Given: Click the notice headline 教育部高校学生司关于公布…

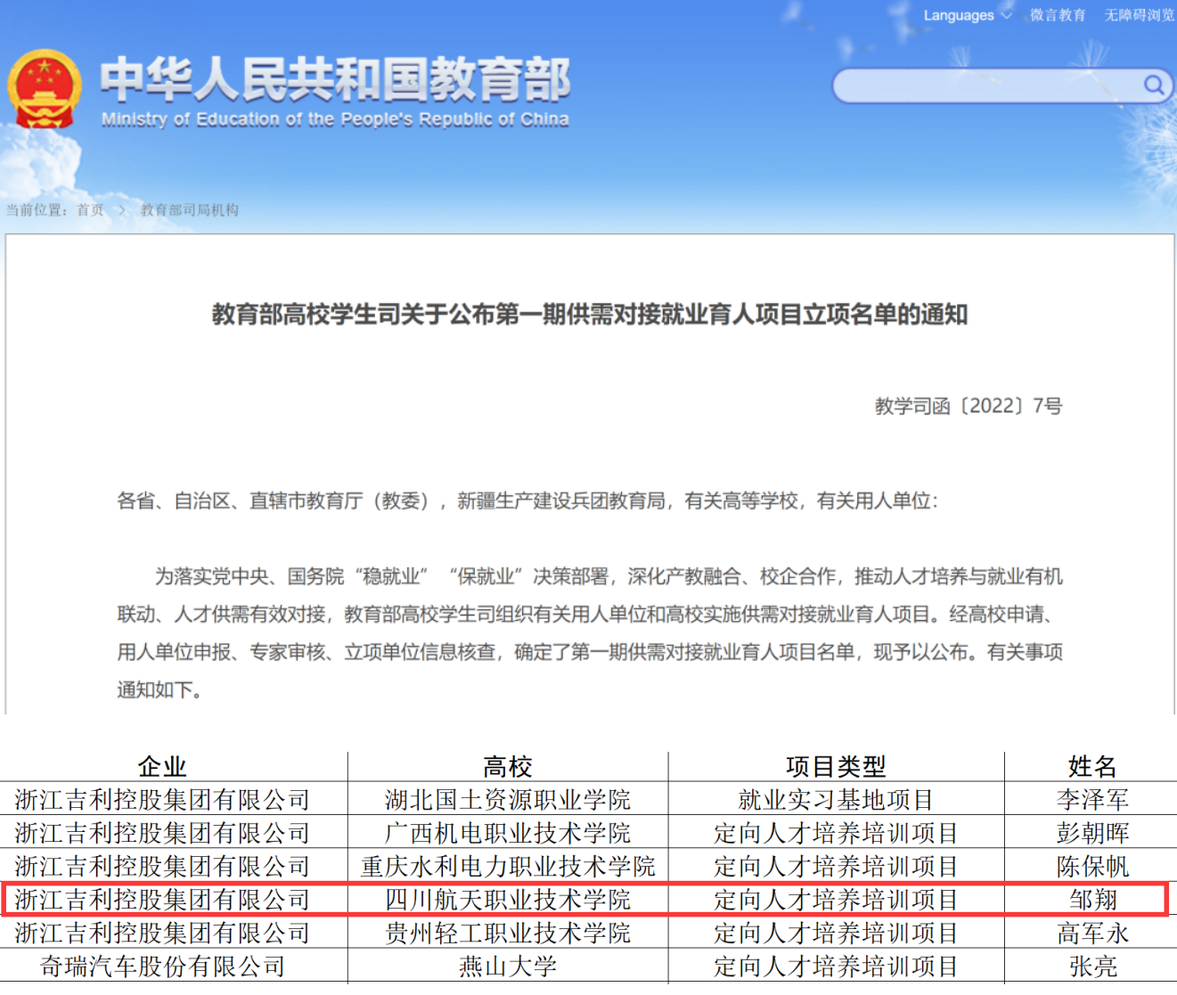Looking at the screenshot, I should coord(589,314).
